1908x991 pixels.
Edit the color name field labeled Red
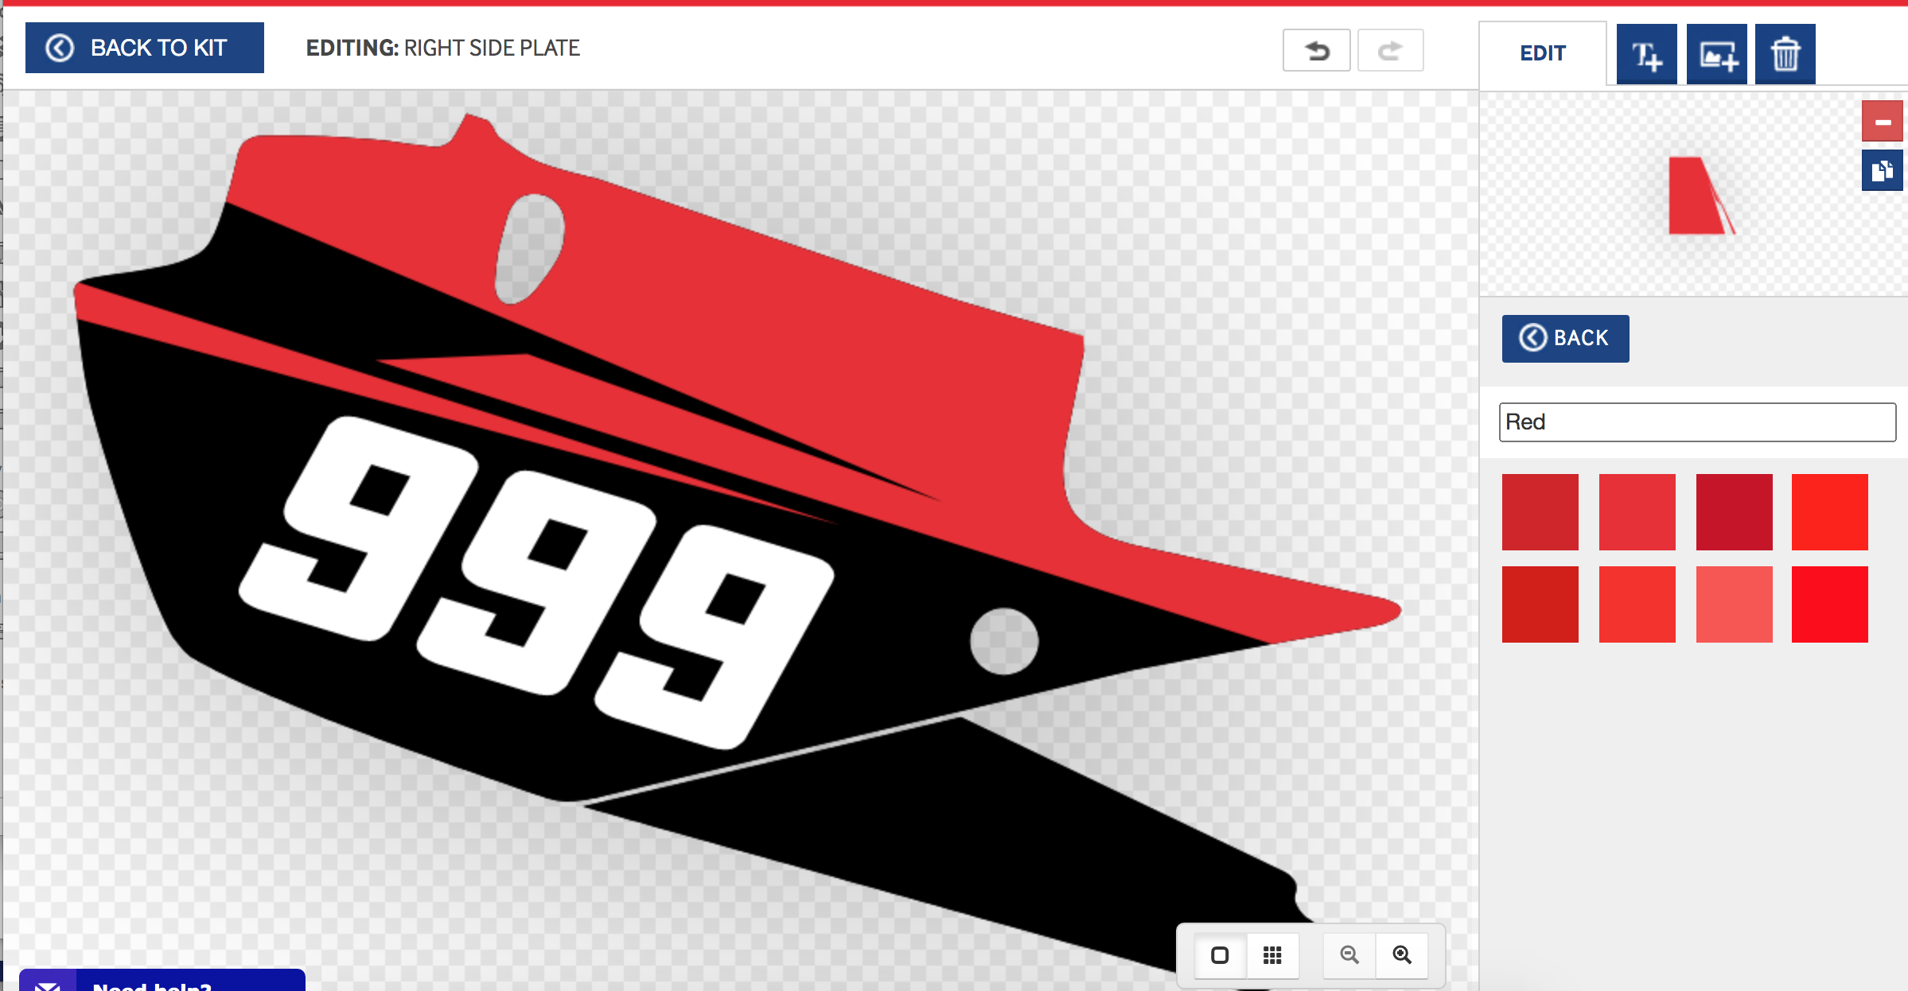coord(1696,422)
